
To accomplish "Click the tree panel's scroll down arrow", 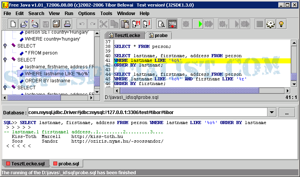I will [97, 91].
